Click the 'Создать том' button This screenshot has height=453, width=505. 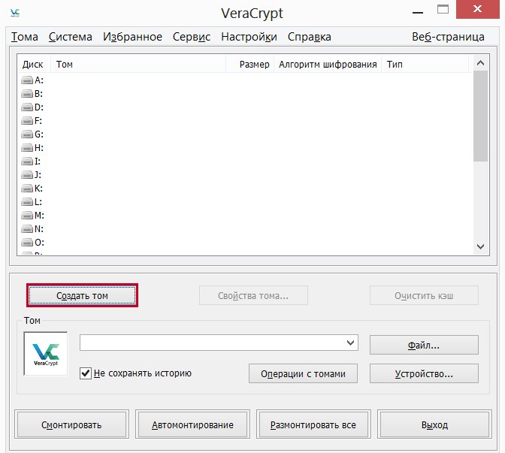tap(82, 295)
